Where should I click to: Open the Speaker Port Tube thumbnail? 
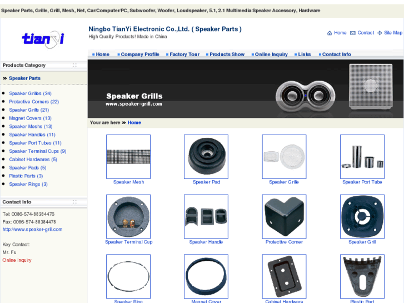click(x=362, y=157)
